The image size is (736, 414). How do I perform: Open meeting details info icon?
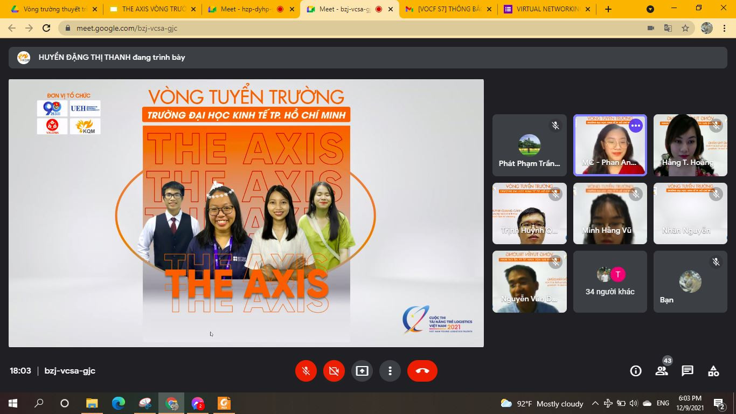[635, 370]
